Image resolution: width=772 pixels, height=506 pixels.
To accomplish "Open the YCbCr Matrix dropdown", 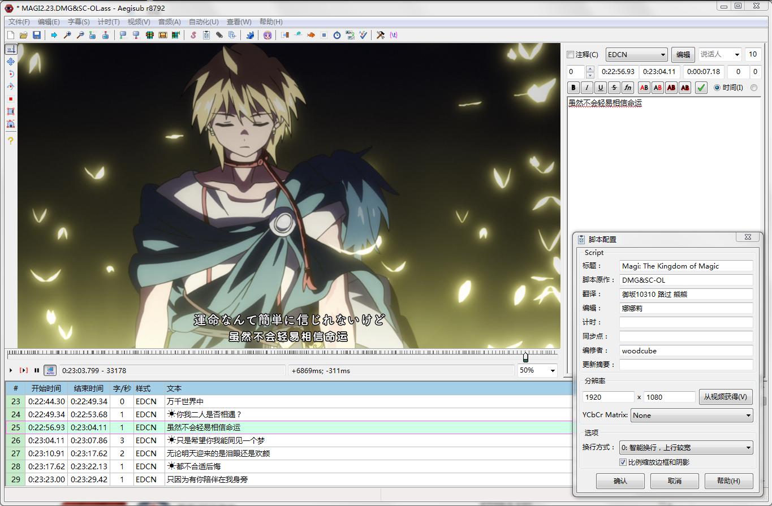I will click(x=692, y=415).
